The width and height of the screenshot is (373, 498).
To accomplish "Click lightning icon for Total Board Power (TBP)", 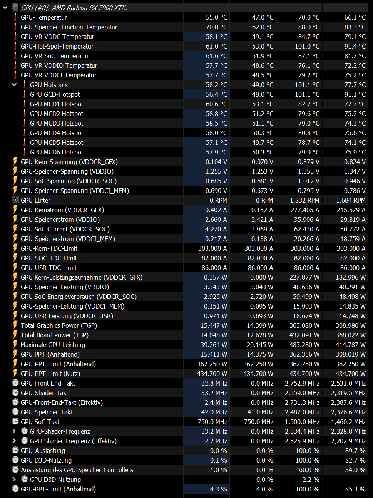I will (15, 335).
